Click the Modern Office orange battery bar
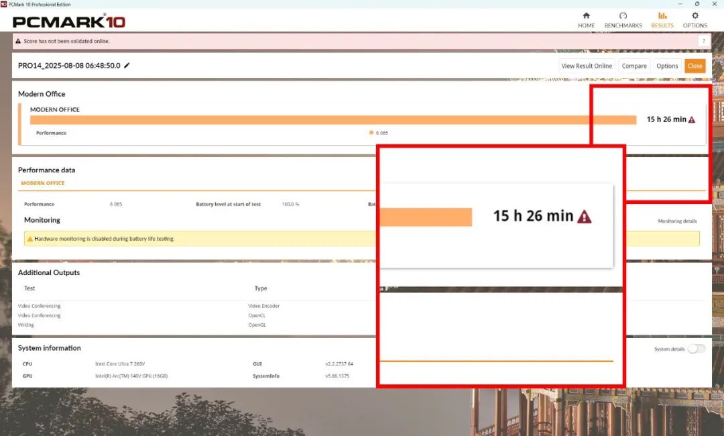 [333, 120]
